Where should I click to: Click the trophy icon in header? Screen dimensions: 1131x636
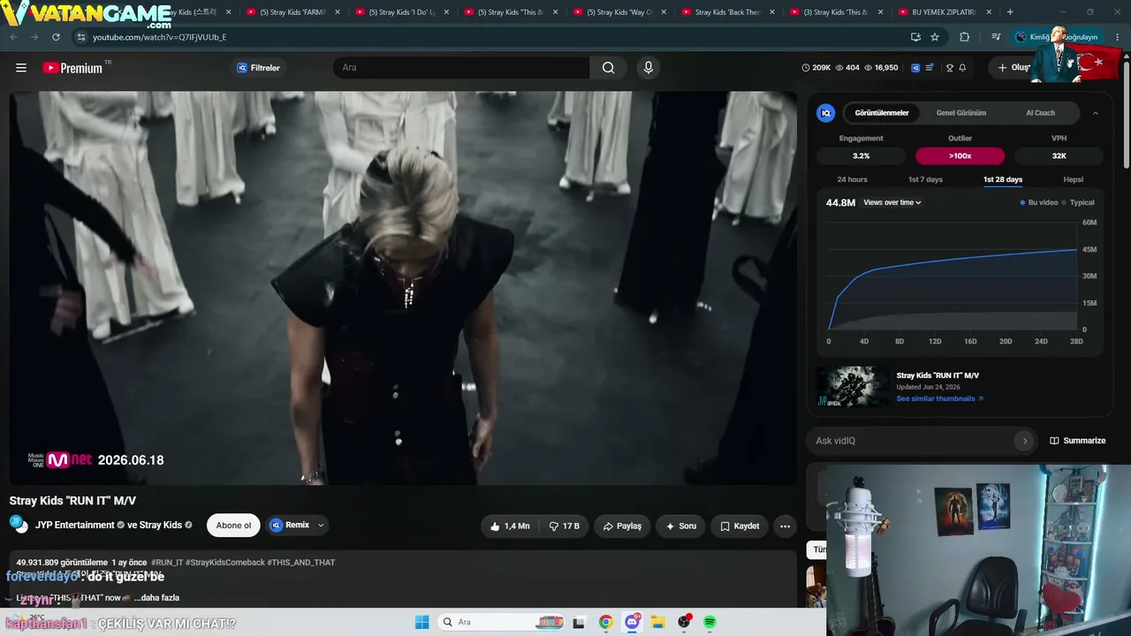(950, 68)
